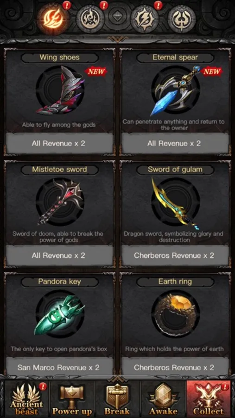Tap the Pandora key artifact image
Viewport: 235px width, 418px height.
point(60,314)
